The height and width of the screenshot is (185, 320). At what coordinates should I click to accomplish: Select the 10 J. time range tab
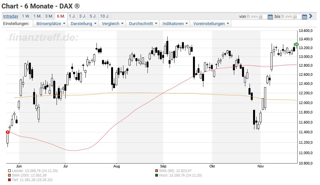click(105, 16)
